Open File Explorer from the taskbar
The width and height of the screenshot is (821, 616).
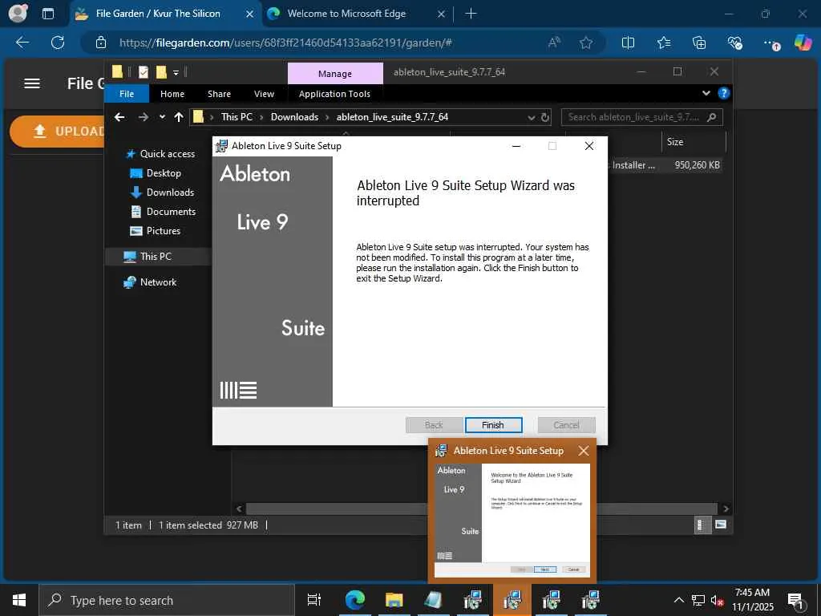click(394, 600)
